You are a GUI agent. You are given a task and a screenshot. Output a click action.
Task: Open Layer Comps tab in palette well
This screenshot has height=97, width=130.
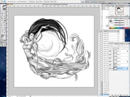[102, 2]
